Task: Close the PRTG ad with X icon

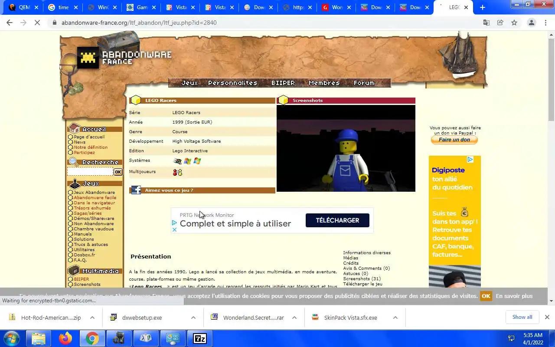Action: tap(174, 229)
